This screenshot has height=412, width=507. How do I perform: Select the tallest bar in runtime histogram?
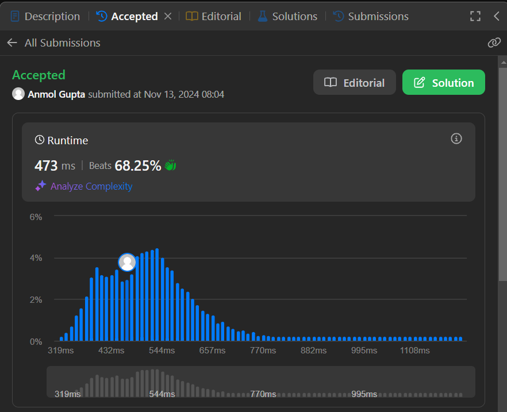[x=157, y=294]
